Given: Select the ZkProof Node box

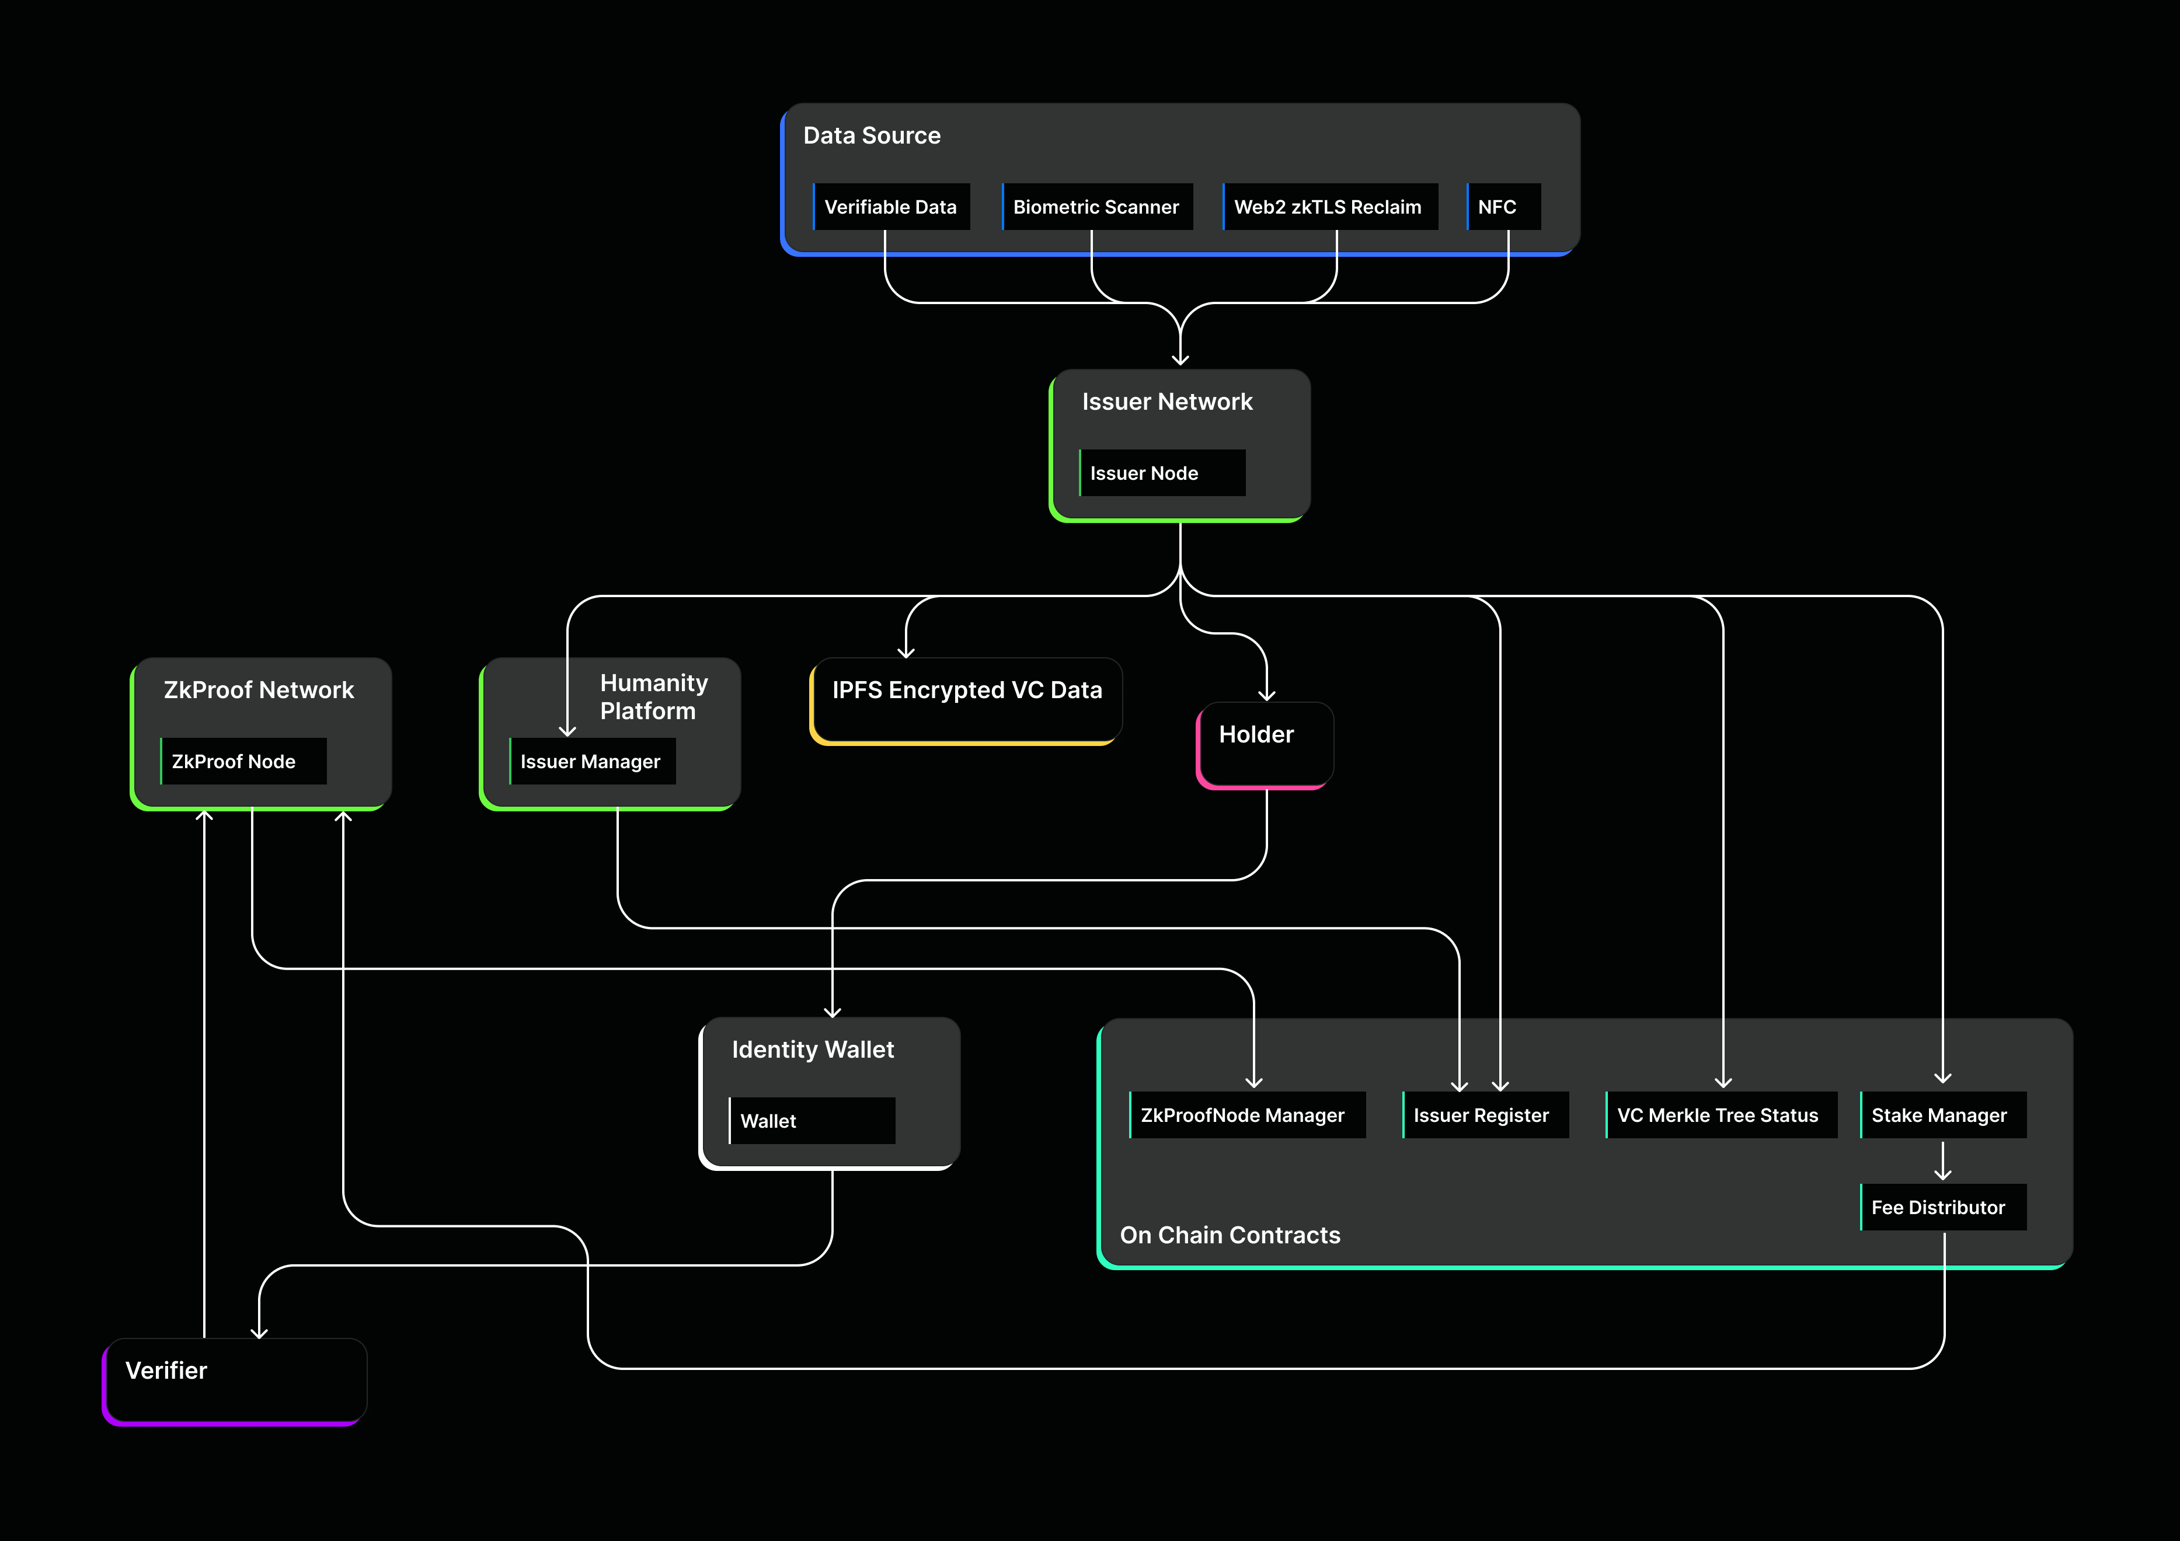Looking at the screenshot, I should coord(243,762).
